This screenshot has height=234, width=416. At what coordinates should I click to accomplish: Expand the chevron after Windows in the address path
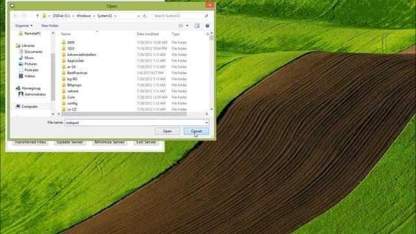click(x=94, y=16)
